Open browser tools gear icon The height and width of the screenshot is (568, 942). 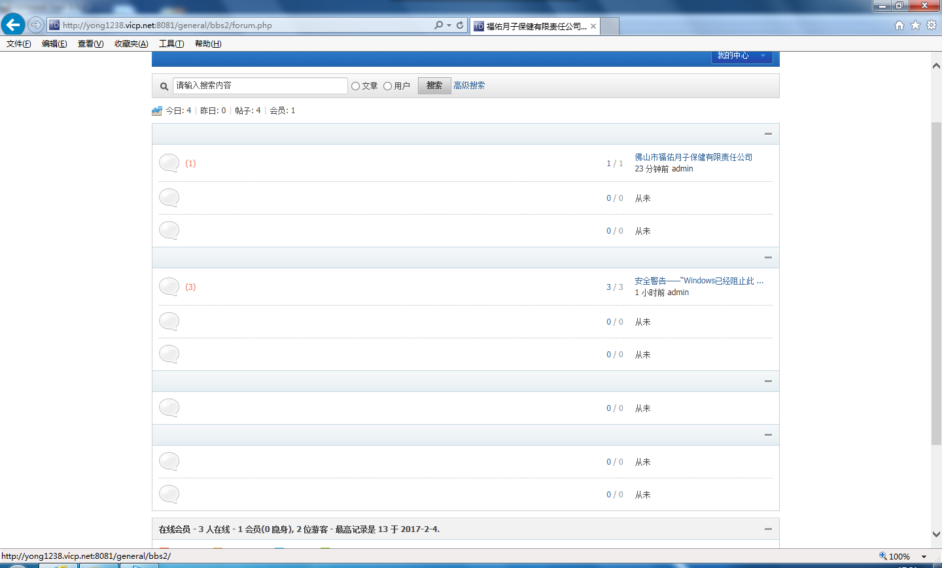[931, 25]
